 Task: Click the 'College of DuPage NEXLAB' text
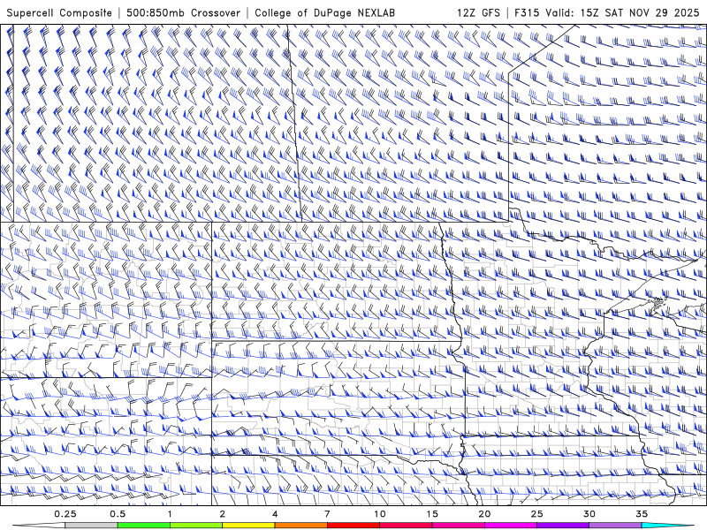point(325,13)
